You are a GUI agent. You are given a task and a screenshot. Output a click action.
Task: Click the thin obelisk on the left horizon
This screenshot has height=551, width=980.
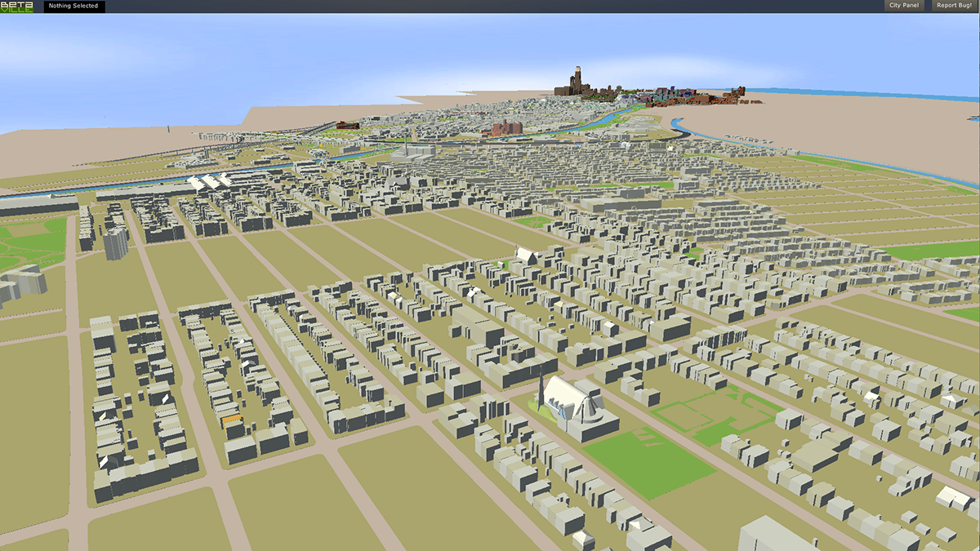[x=170, y=130]
